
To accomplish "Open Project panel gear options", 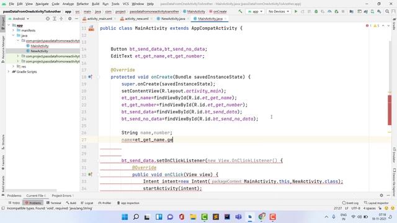I will pyautogui.click(x=69, y=19).
